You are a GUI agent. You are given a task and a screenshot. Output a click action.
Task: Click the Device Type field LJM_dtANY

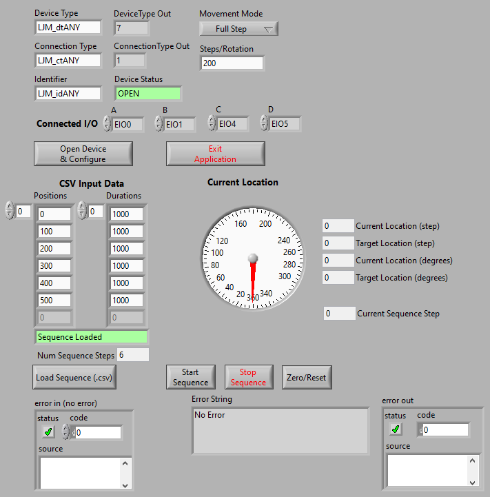(68, 28)
